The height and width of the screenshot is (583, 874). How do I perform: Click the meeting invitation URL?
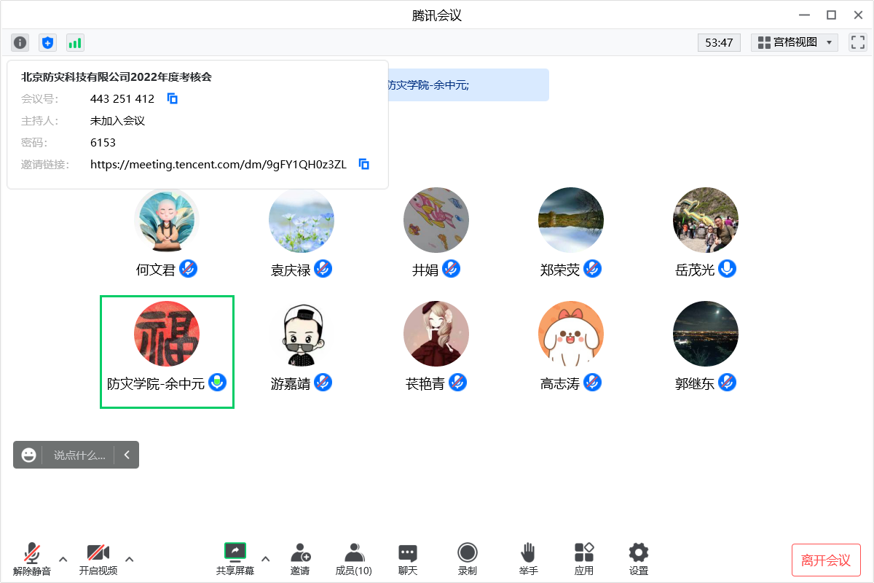click(219, 164)
